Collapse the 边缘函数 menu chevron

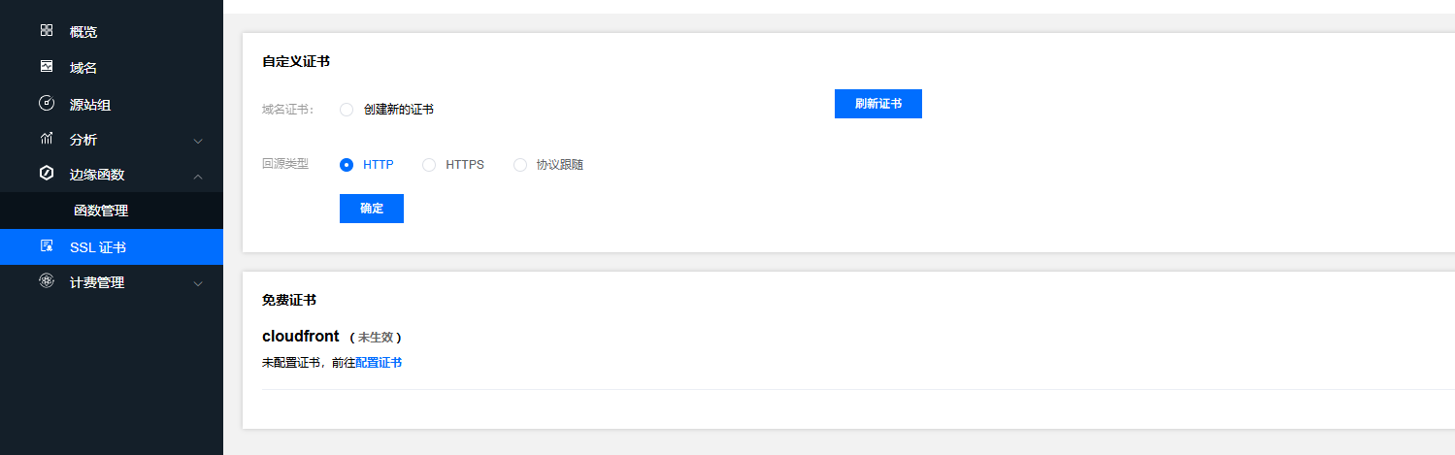coord(198,176)
